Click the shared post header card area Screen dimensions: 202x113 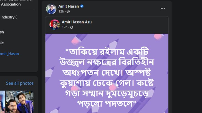click(x=107, y=25)
